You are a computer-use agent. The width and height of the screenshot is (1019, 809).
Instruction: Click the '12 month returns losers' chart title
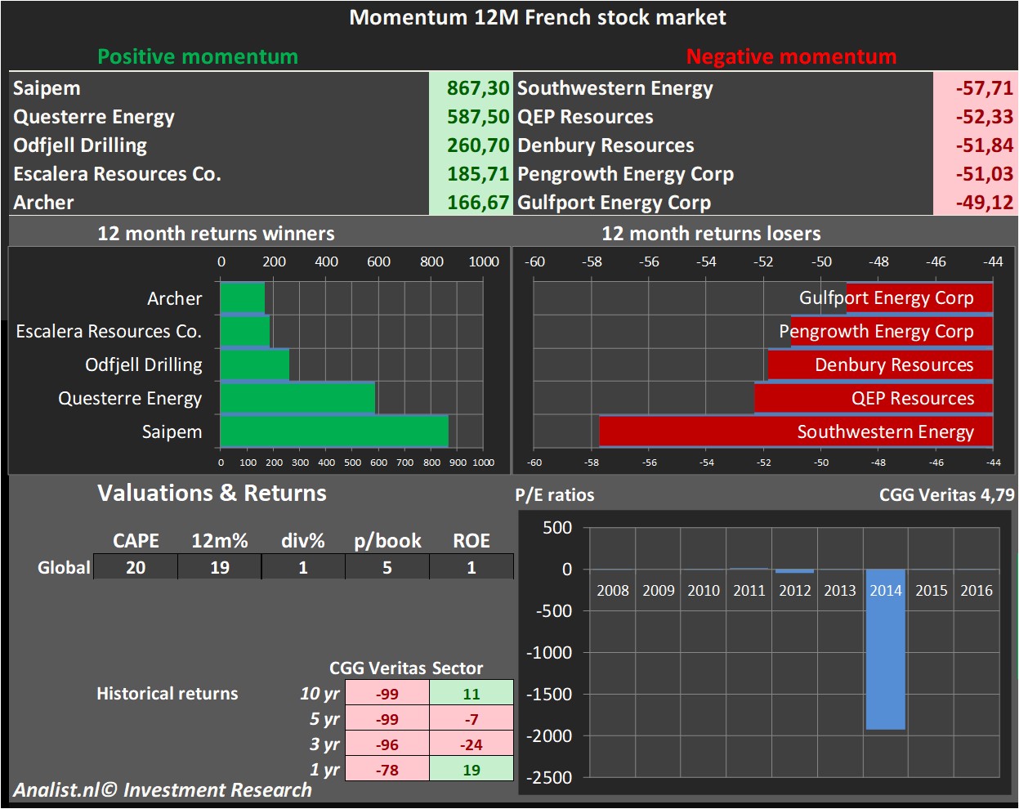coord(711,234)
